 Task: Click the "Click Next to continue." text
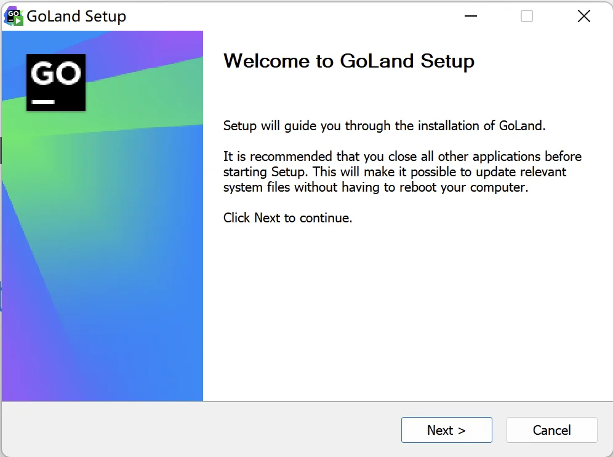coord(288,218)
